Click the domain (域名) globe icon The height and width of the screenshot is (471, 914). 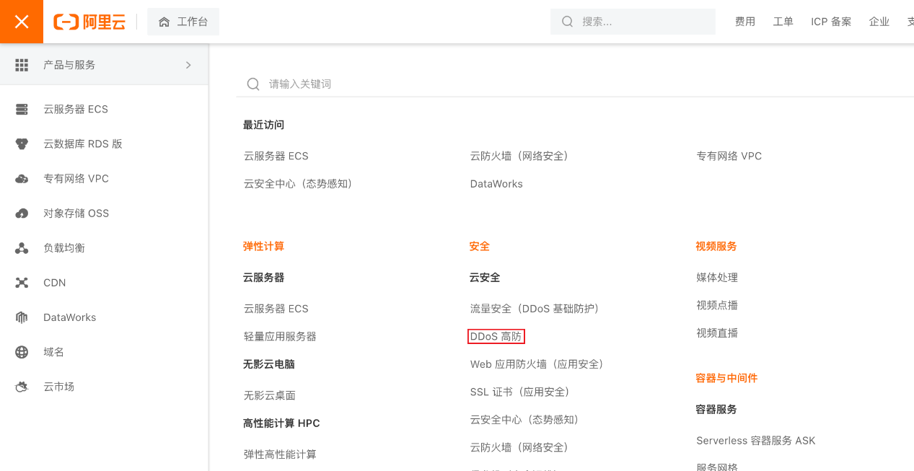click(x=22, y=352)
